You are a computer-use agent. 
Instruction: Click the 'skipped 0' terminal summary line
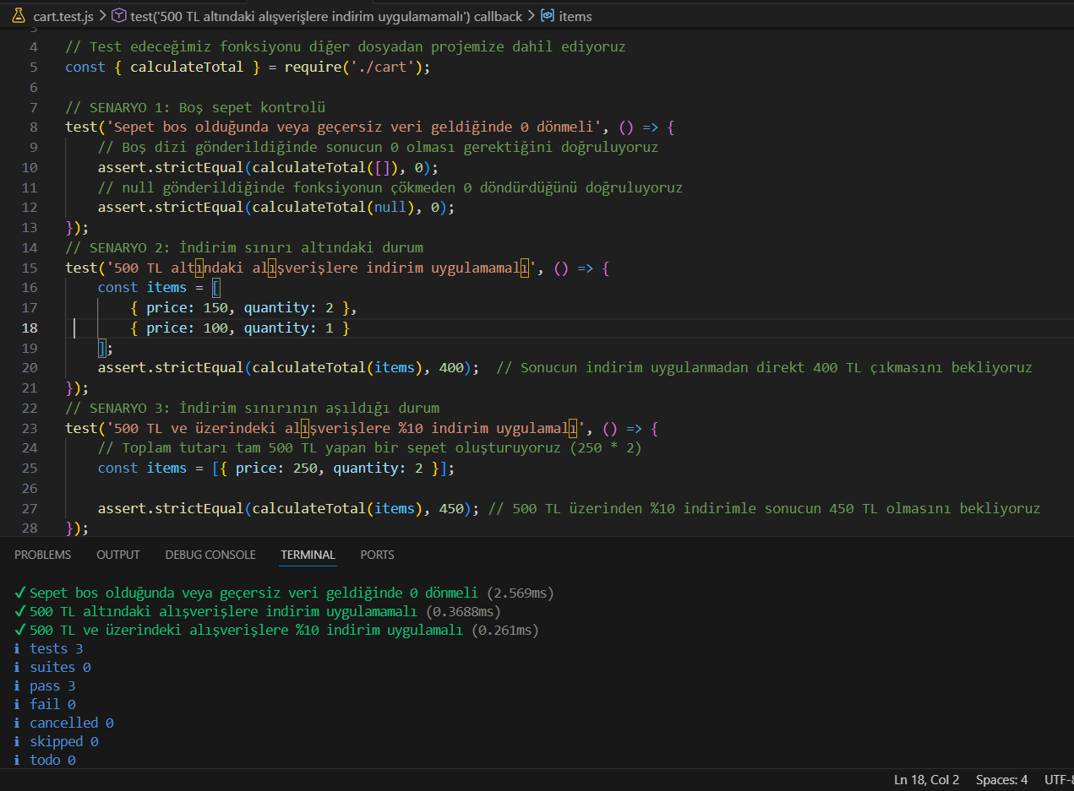57,741
